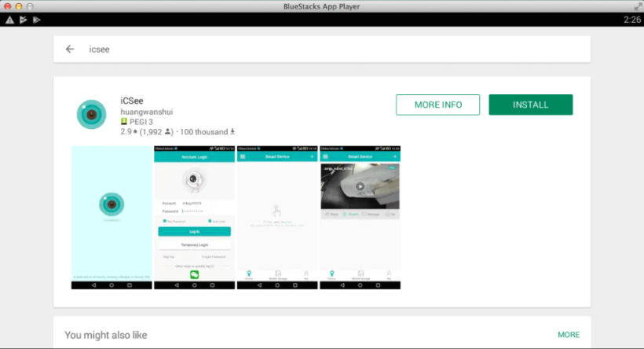Open the iCSee app title
Image resolution: width=644 pixels, height=349 pixels.
132,101
